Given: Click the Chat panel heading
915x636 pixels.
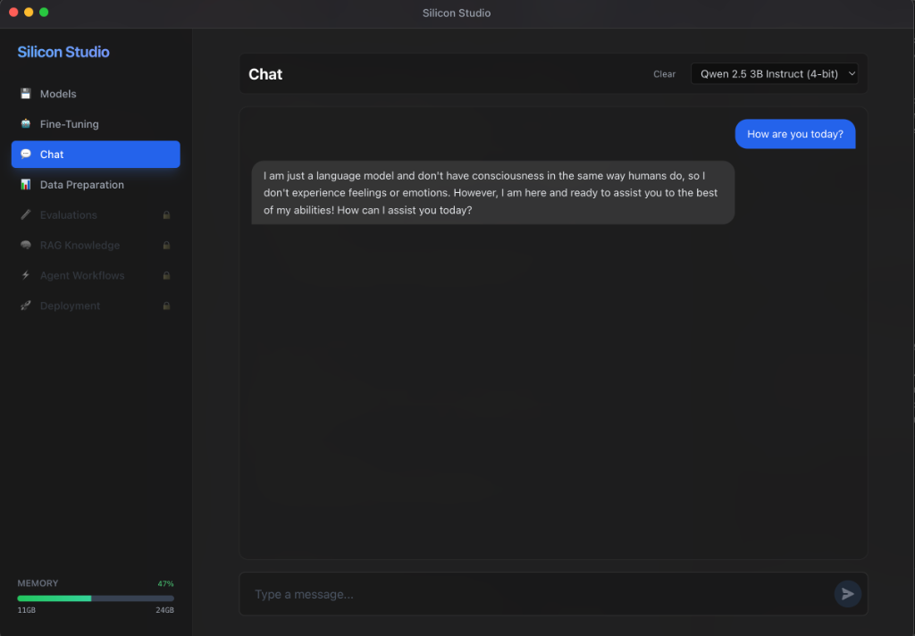Looking at the screenshot, I should (265, 74).
